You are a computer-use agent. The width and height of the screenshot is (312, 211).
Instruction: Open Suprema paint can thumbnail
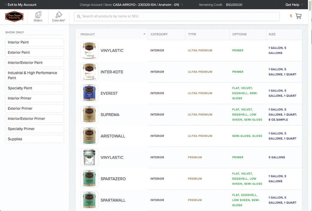(x=89, y=114)
